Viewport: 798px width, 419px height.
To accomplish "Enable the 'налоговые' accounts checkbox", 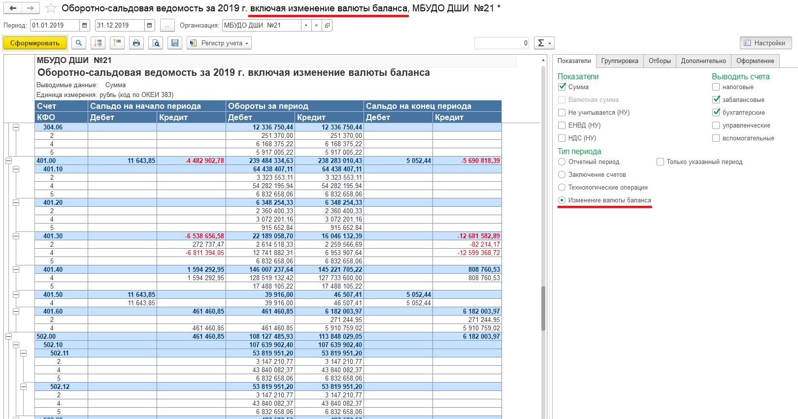I will pyautogui.click(x=716, y=87).
